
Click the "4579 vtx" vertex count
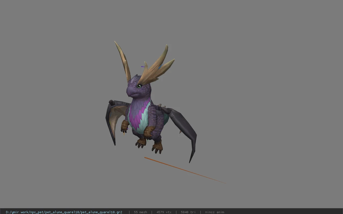pyautogui.click(x=164, y=212)
